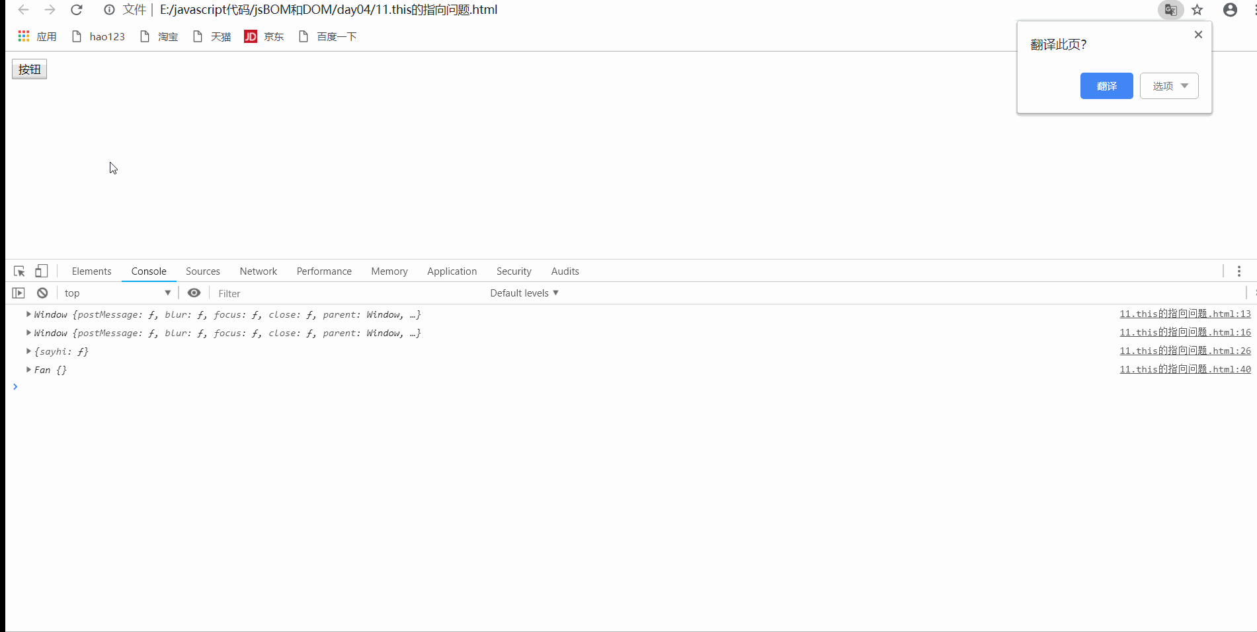This screenshot has height=632, width=1257.
Task: Open the DevTools customize three-dot menu
Action: (1239, 271)
